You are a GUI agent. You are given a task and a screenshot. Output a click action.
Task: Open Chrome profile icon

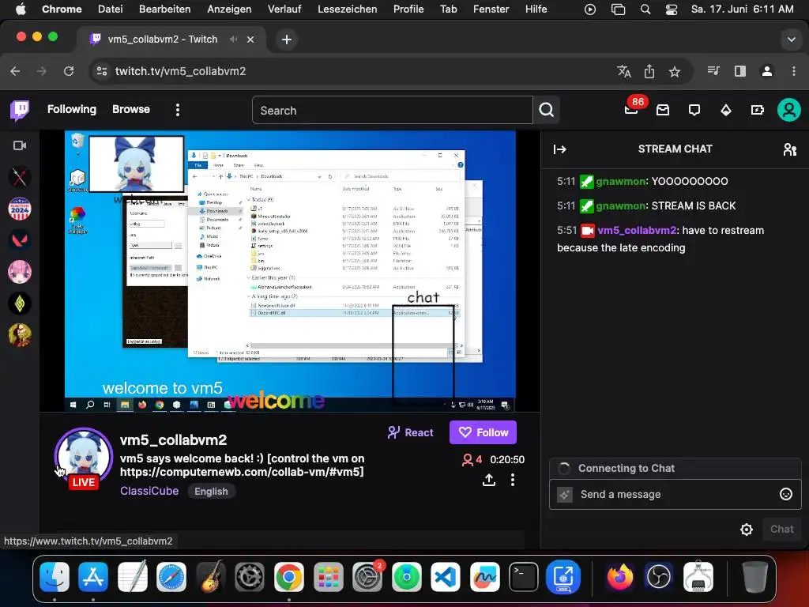point(766,71)
